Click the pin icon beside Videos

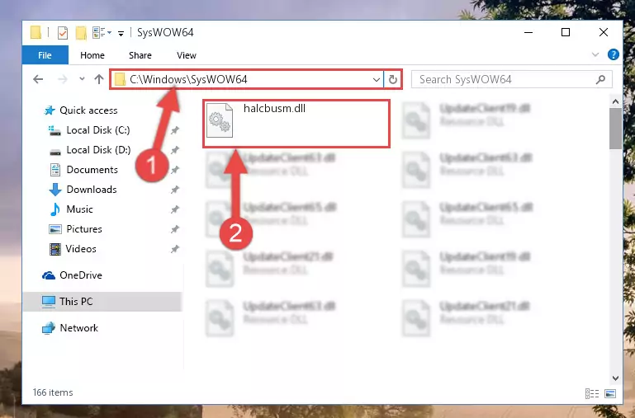pyautogui.click(x=174, y=249)
